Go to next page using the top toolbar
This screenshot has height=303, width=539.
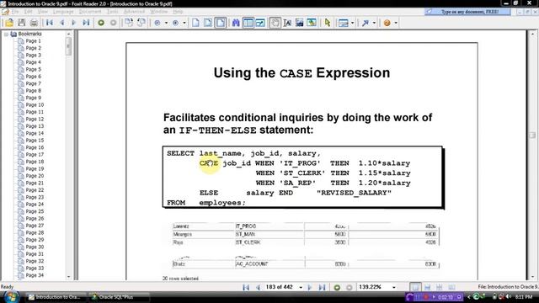tap(73, 23)
